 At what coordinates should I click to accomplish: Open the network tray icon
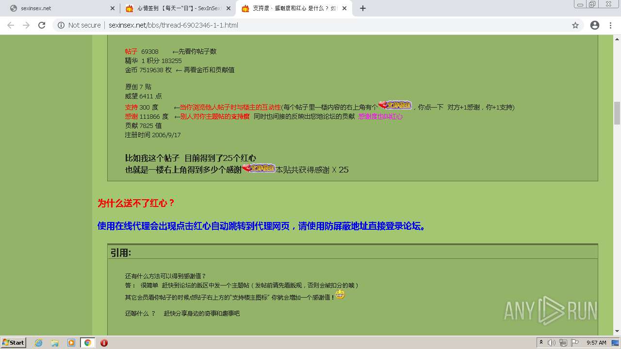point(563,343)
